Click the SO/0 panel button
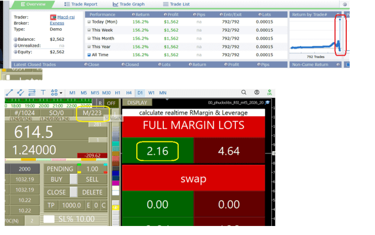The image size is (375, 235). point(56,113)
